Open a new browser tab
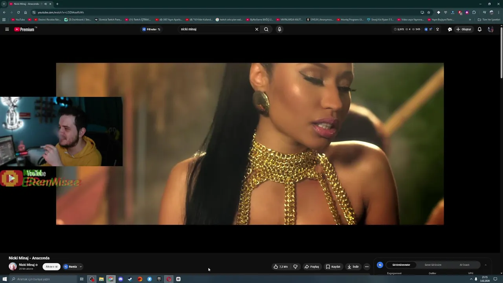Image resolution: width=503 pixels, height=283 pixels. 57,4
